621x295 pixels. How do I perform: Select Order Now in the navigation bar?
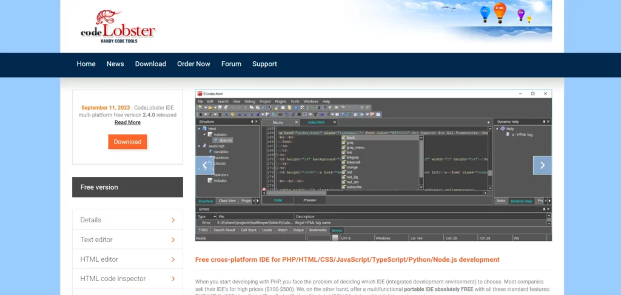coord(193,64)
